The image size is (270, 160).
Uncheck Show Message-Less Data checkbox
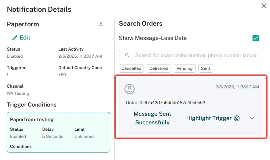255,38
